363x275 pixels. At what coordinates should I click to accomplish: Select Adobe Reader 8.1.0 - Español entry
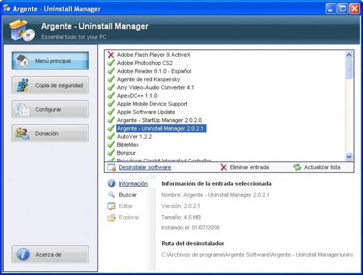click(154, 71)
